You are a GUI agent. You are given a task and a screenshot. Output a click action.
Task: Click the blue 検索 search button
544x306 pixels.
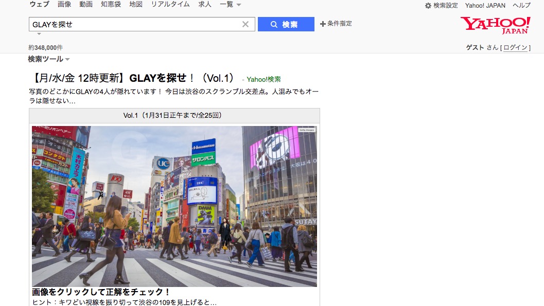(x=286, y=24)
